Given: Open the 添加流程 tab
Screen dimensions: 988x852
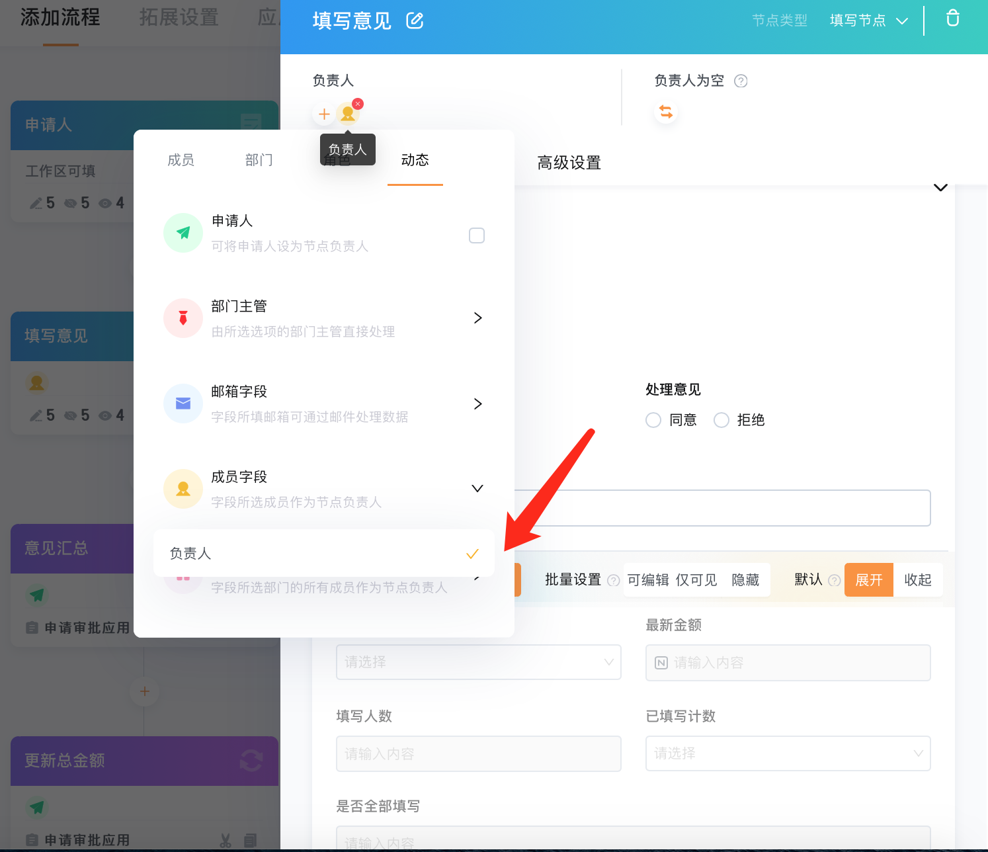Looking at the screenshot, I should [x=60, y=17].
